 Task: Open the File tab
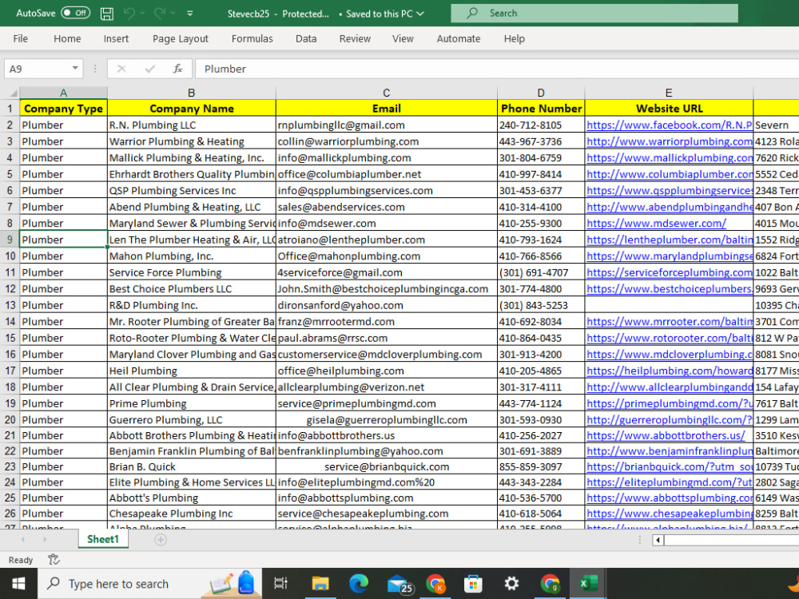(21, 38)
